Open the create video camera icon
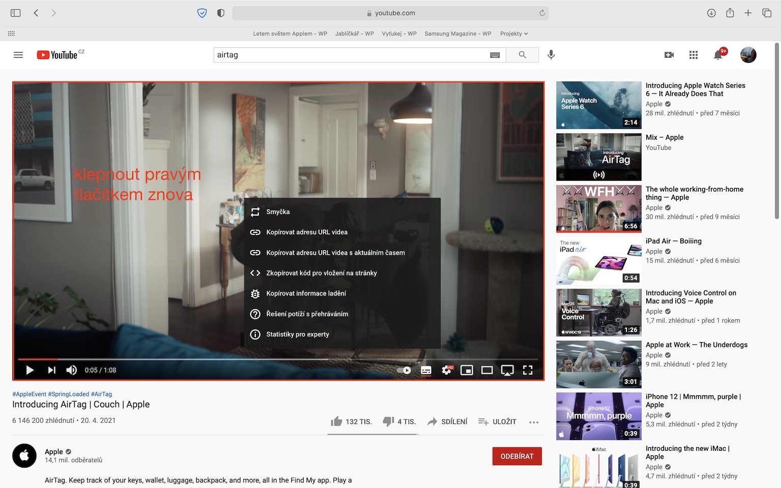 (x=669, y=55)
